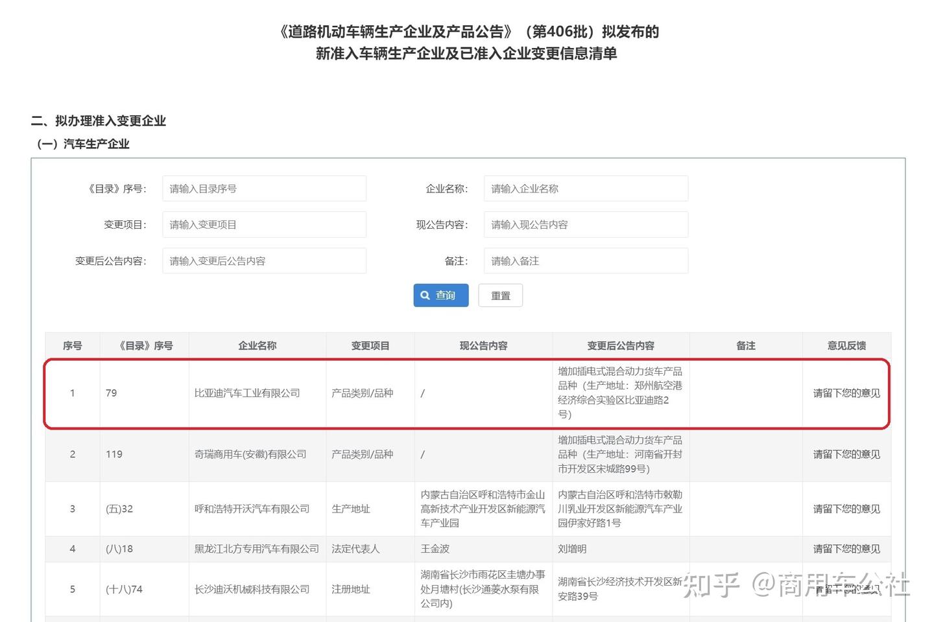Screen dimensions: 934x622
Task: Click the 注册地址 change item cell
Action: [x=370, y=589]
